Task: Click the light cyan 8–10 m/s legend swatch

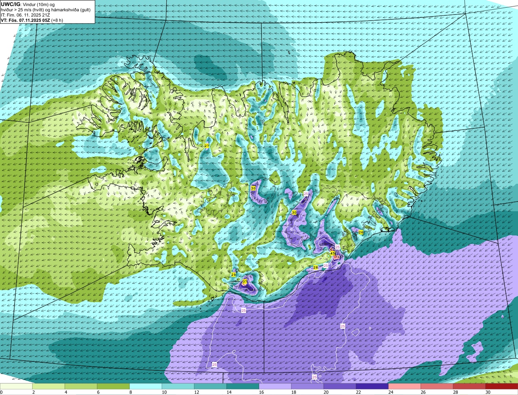Action: [x=146, y=387]
